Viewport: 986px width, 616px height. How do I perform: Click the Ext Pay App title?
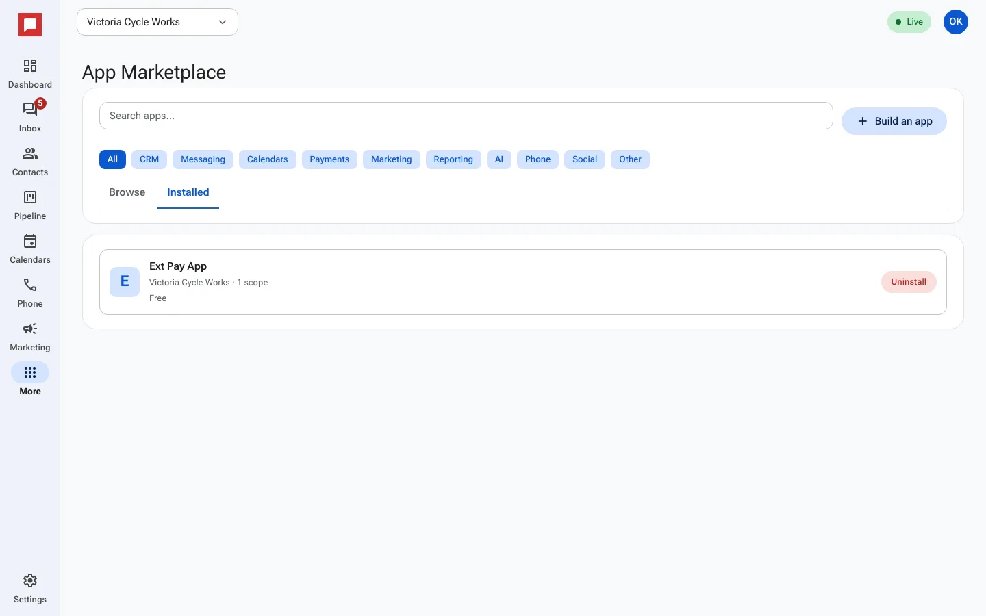click(178, 266)
